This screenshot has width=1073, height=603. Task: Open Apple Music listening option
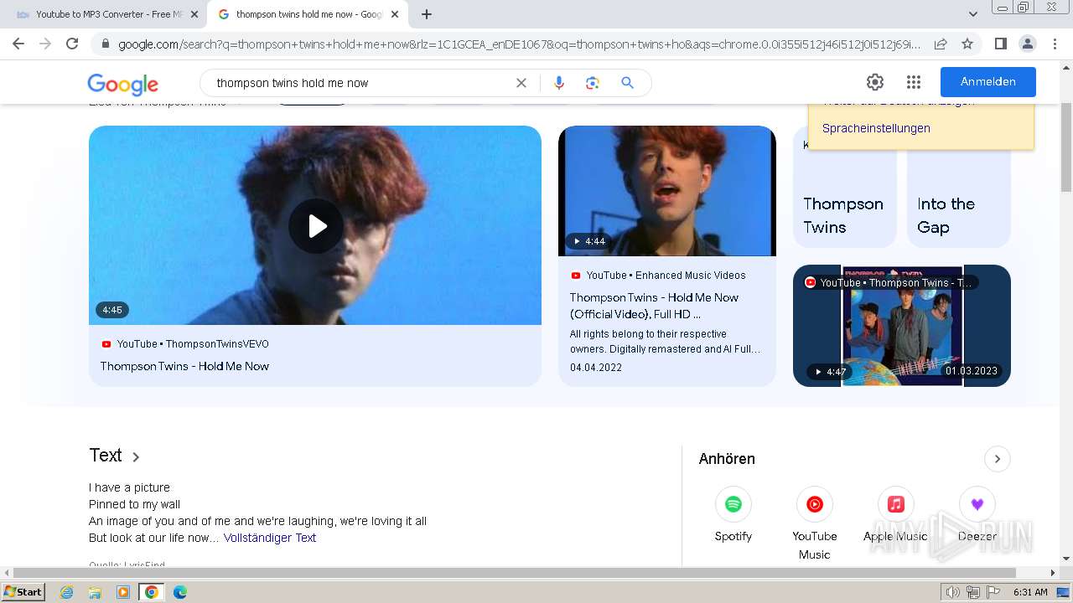point(895,514)
